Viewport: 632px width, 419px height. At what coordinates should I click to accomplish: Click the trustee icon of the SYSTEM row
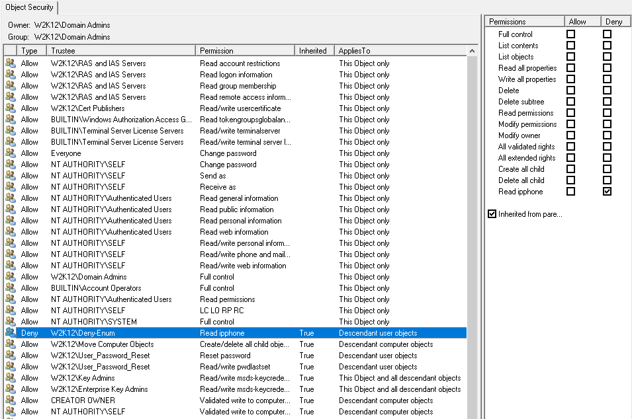tap(11, 322)
